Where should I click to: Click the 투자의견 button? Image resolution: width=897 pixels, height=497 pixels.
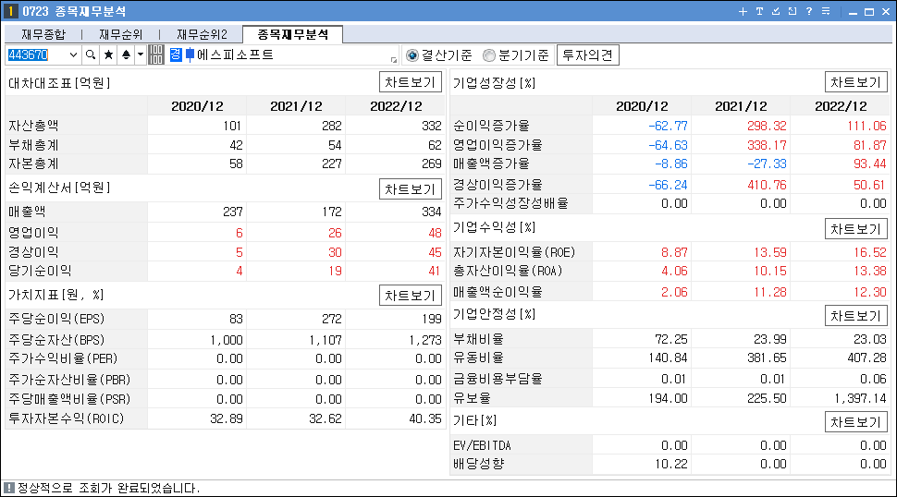pyautogui.click(x=587, y=55)
